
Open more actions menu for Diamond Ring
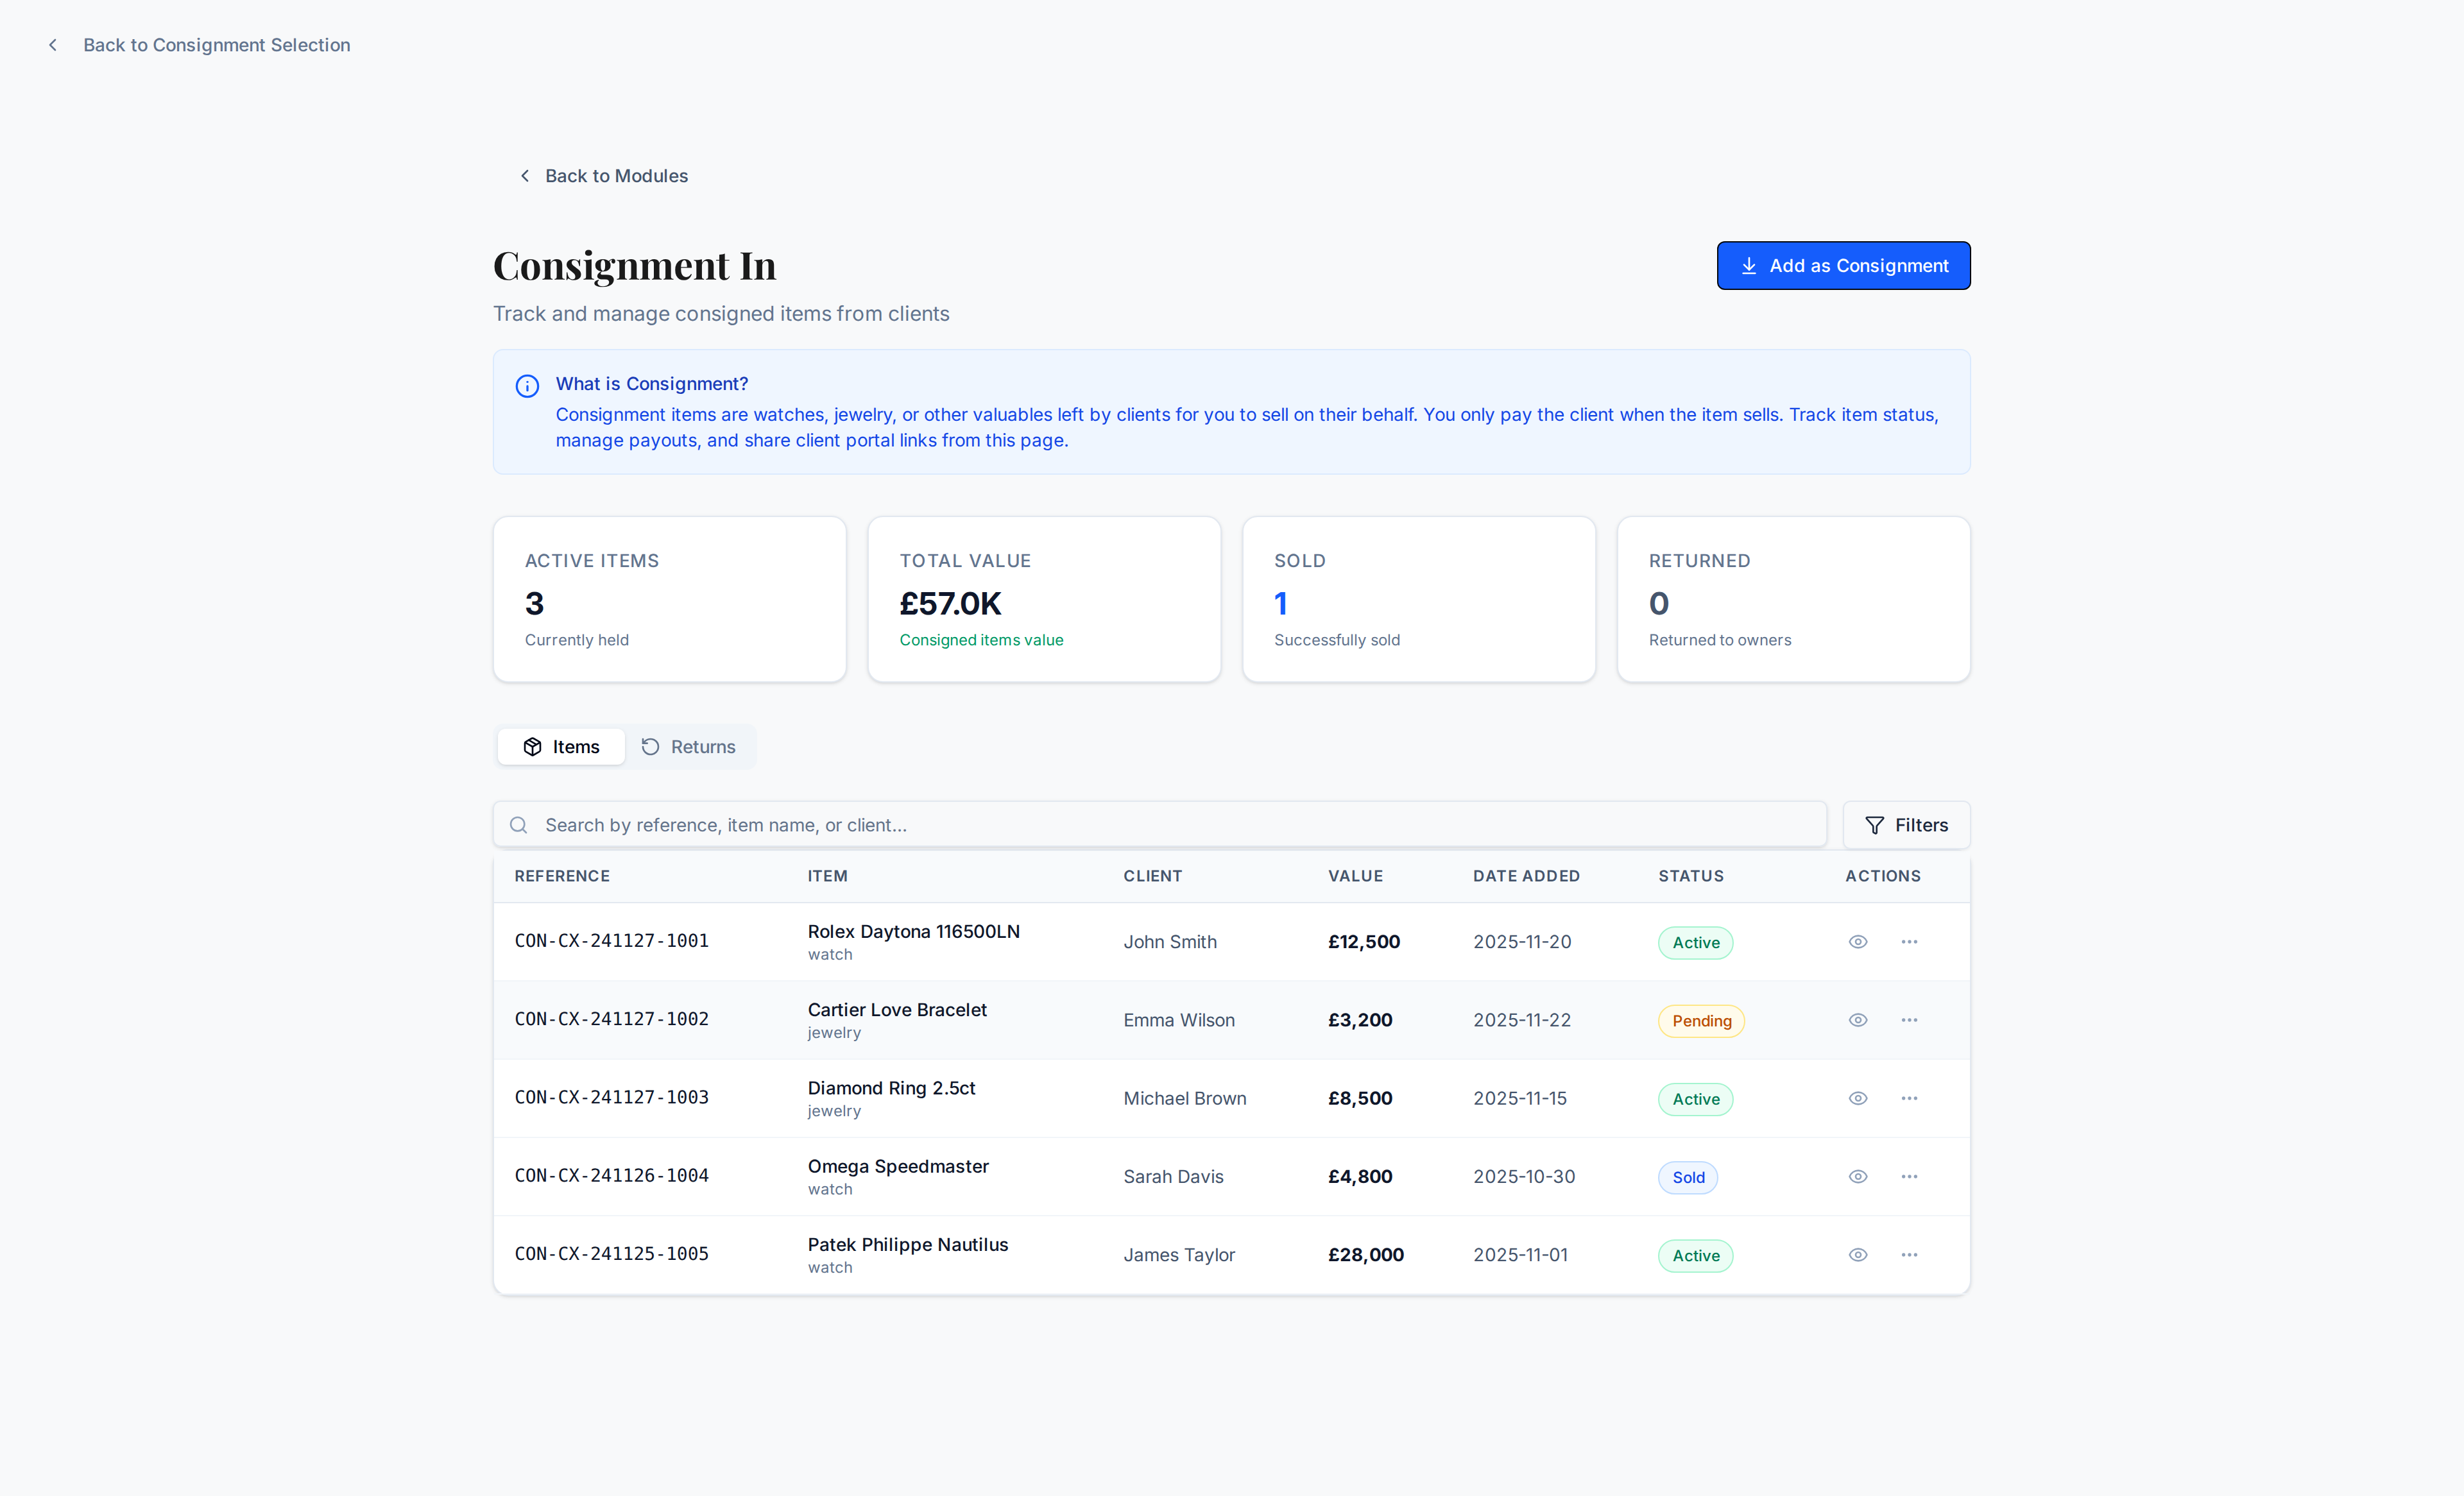pos(1909,1098)
